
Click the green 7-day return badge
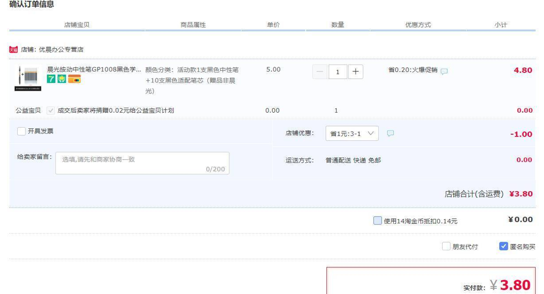[51, 80]
